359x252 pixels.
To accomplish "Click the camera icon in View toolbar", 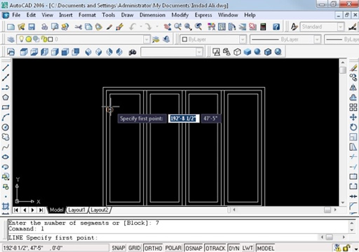I will pyautogui.click(x=132, y=52).
